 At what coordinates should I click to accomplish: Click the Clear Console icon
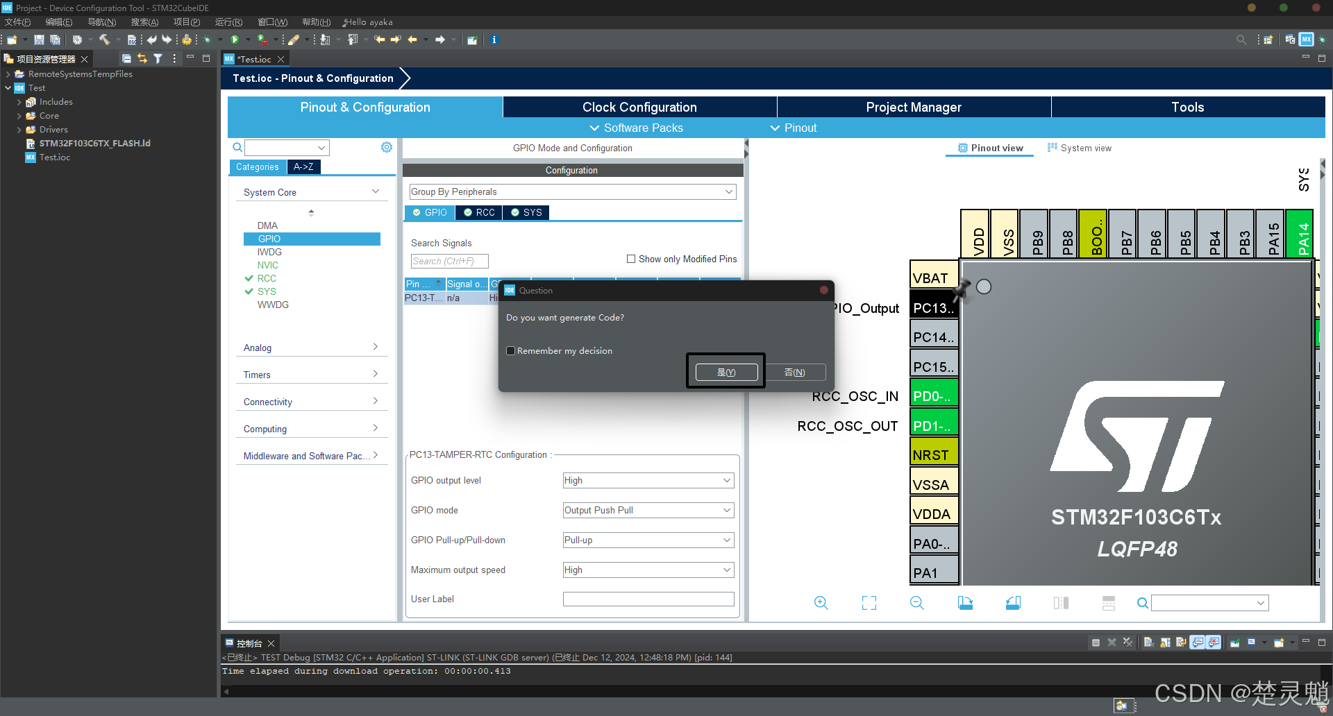click(x=1149, y=642)
